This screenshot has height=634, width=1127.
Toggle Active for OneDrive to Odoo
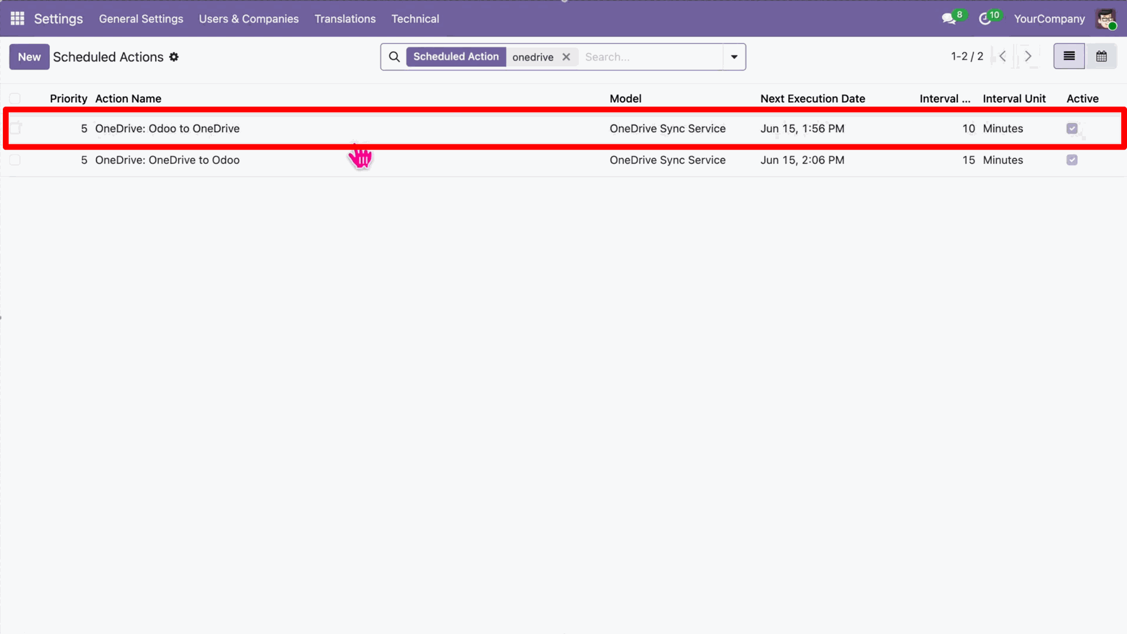click(1072, 160)
